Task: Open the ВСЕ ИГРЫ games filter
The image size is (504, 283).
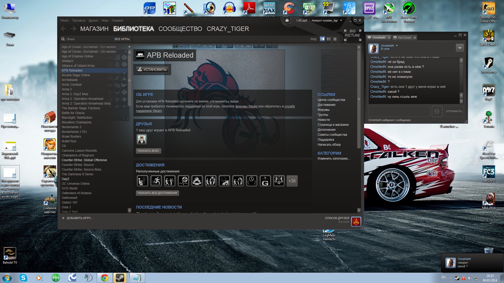Action: pos(122,39)
